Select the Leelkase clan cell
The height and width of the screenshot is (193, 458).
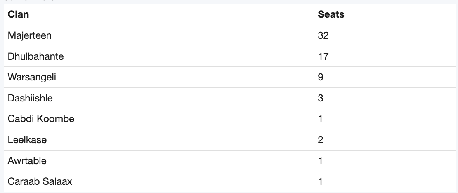159,140
